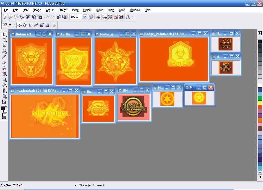Viewport: 263px width, 190px height.
Task: Select the Zoom magnifier tool
Action: pyautogui.click(x=4, y=51)
